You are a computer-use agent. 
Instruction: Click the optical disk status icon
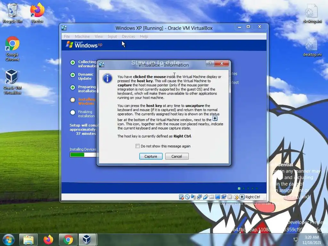tap(187, 197)
